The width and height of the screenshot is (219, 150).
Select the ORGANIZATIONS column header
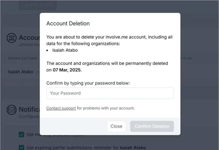[22, 58]
